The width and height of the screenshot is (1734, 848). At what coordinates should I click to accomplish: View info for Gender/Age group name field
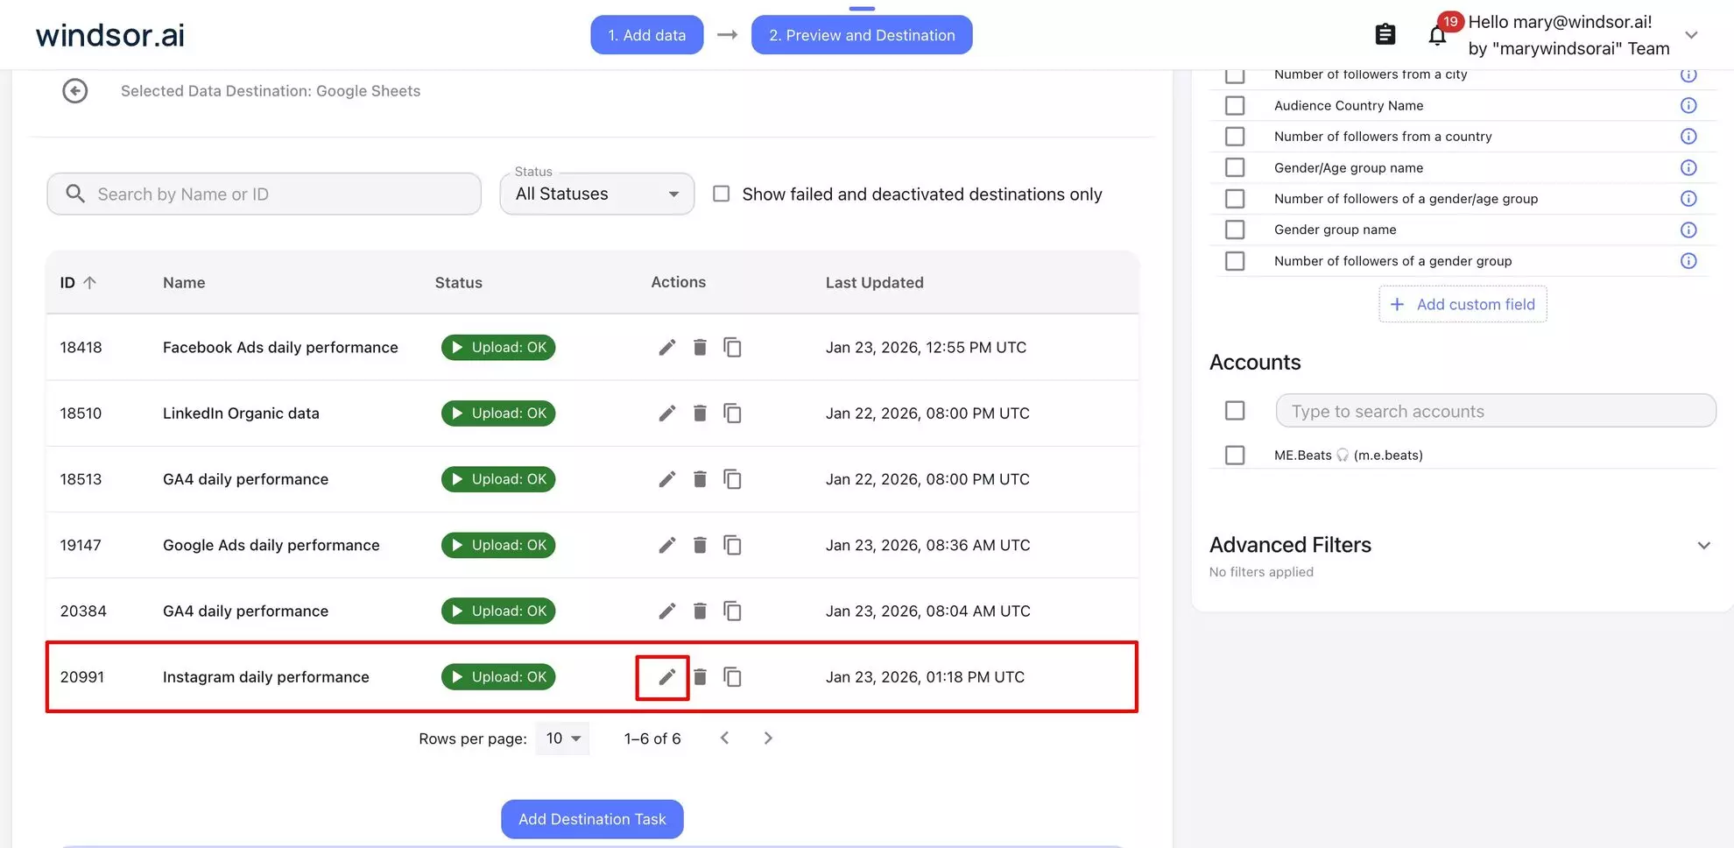pos(1688,167)
